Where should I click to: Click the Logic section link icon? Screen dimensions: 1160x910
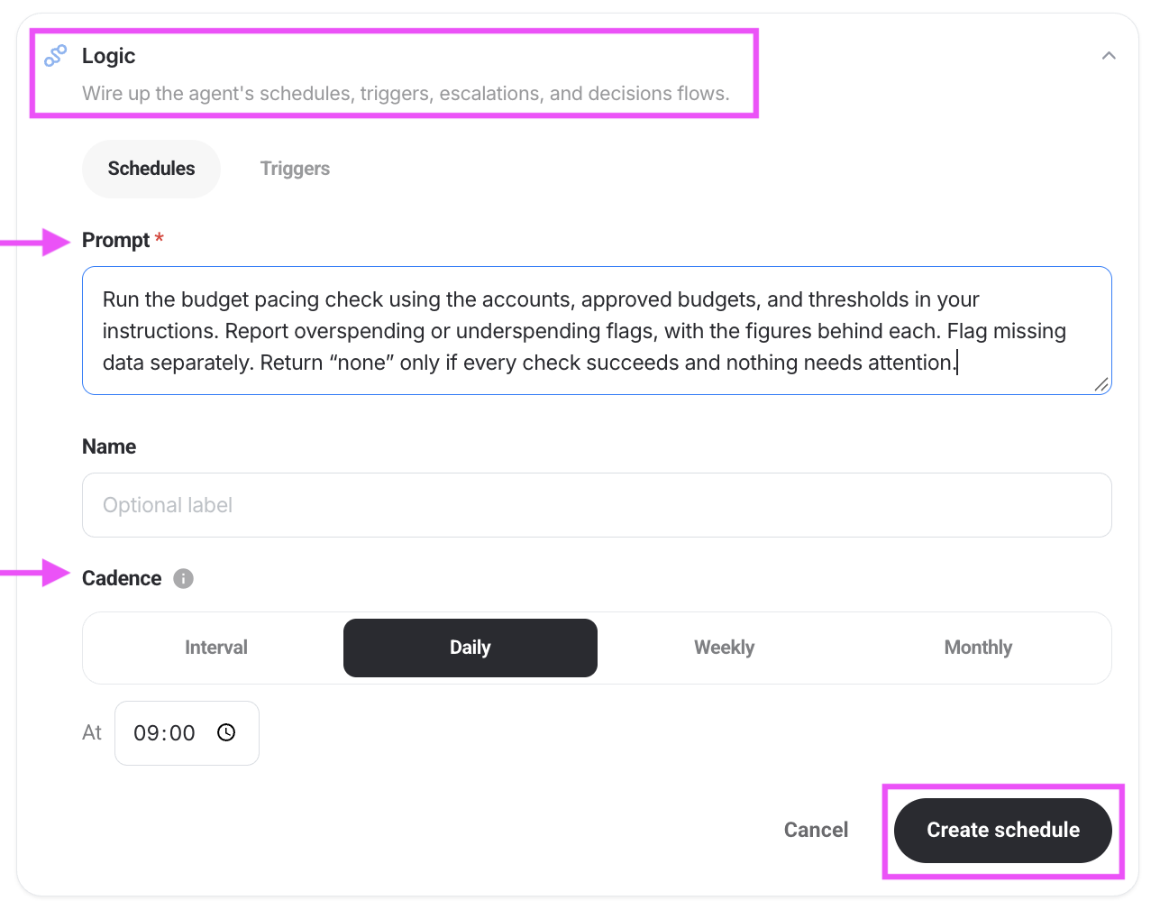[56, 56]
